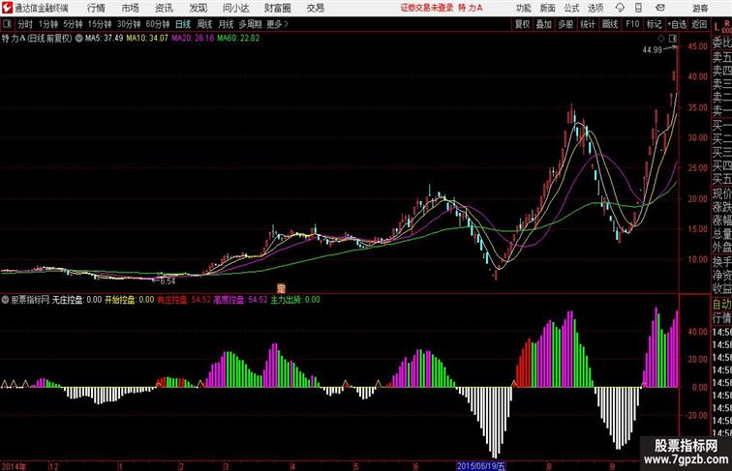Image resolution: width=732 pixels, height=471 pixels.
Task: Switch to 30分钟 chart period
Action: (x=129, y=24)
